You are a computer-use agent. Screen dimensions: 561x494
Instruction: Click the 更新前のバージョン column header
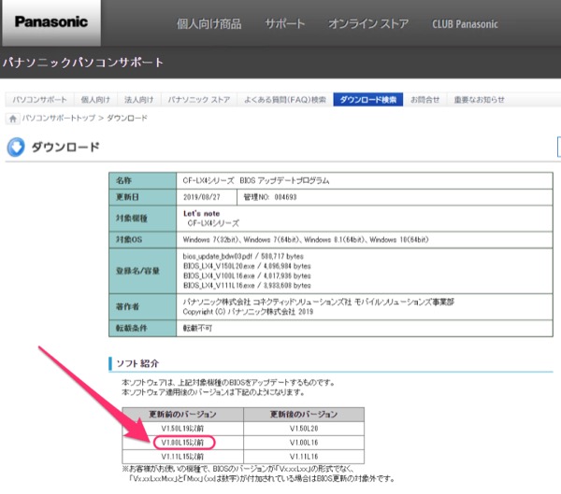point(183,415)
